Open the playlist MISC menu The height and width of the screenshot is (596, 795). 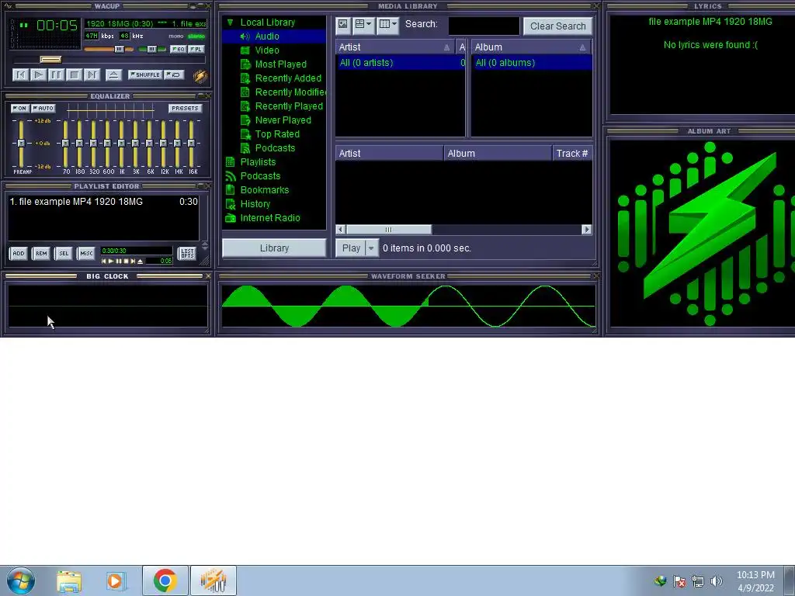pos(86,254)
